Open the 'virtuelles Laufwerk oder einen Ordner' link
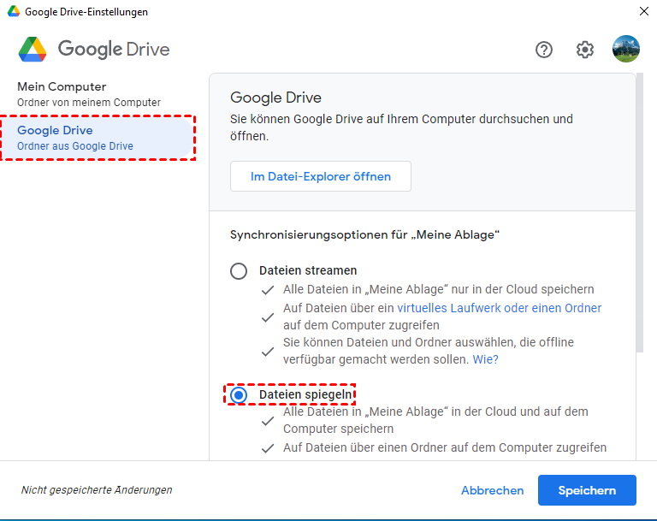657x521 pixels. (x=499, y=308)
